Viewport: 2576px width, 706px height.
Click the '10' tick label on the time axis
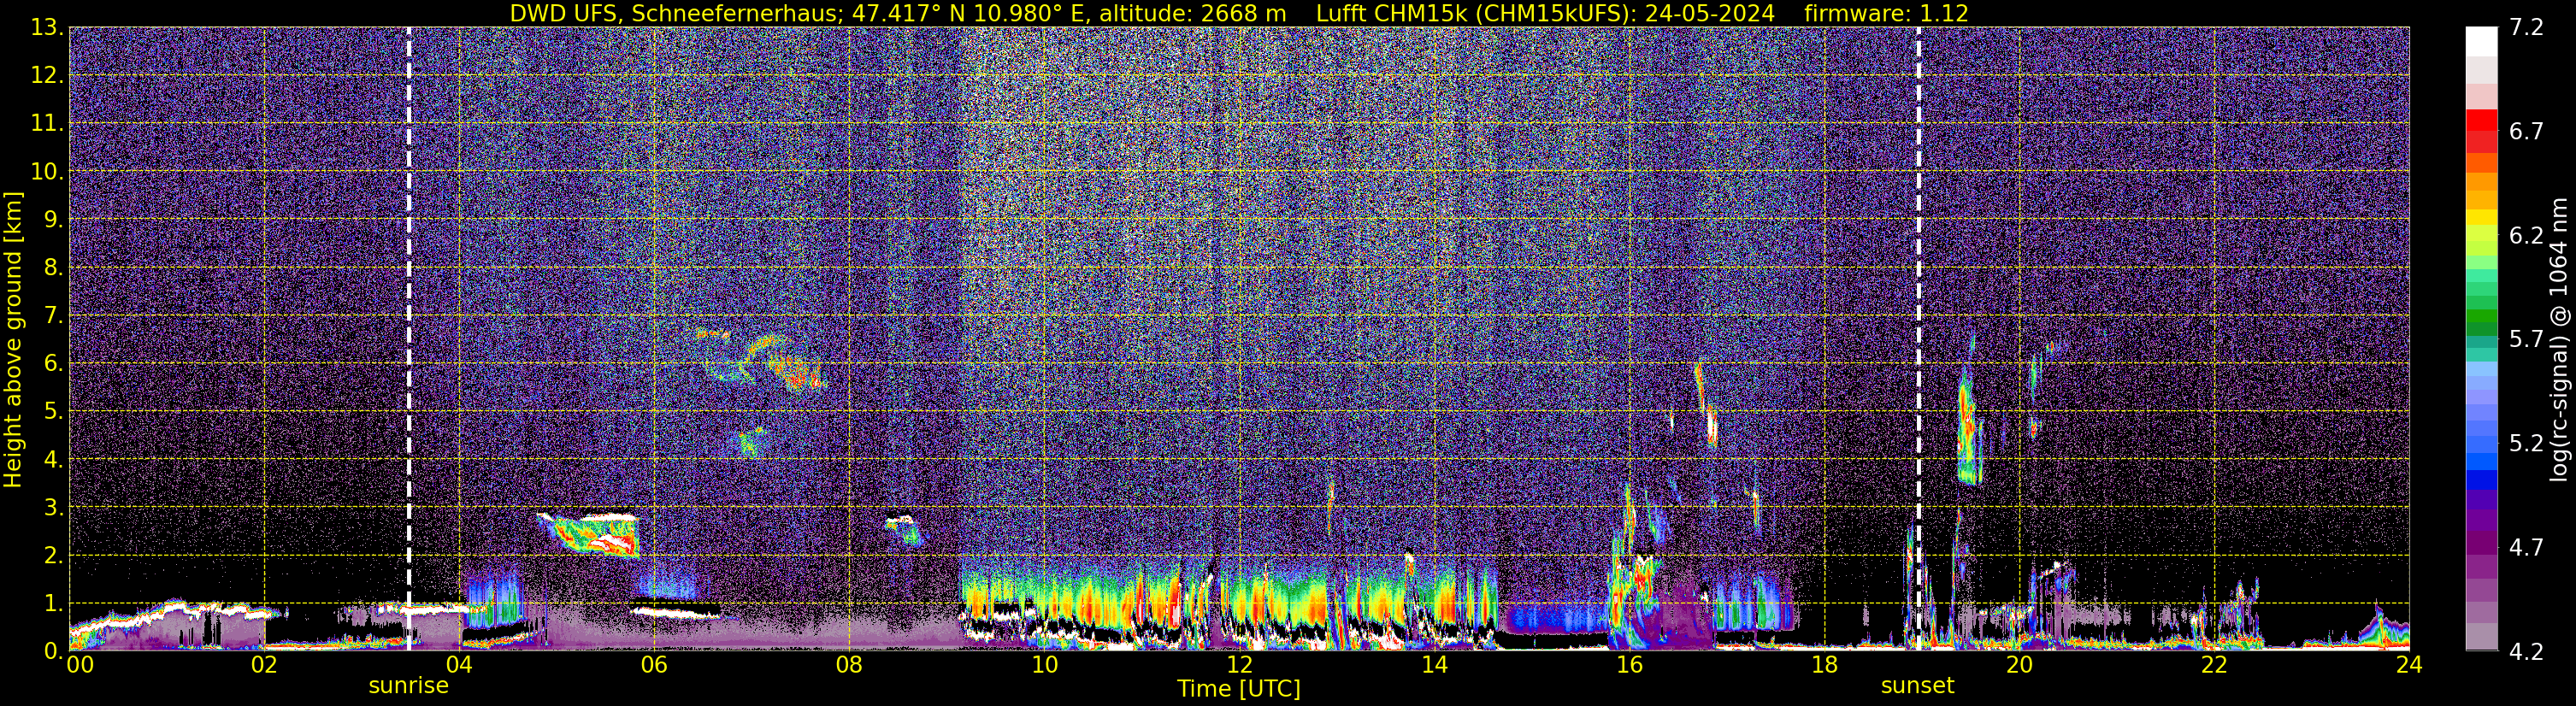tap(1043, 665)
